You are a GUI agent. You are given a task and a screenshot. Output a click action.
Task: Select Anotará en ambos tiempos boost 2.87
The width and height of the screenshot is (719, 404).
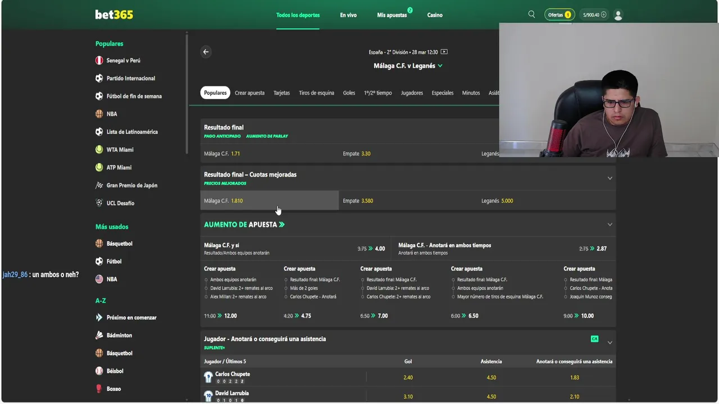pyautogui.click(x=503, y=249)
